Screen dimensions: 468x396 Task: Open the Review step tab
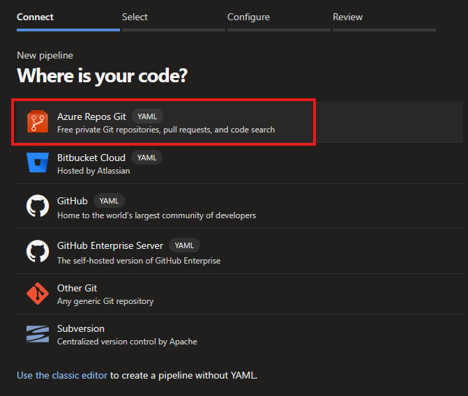[347, 17]
